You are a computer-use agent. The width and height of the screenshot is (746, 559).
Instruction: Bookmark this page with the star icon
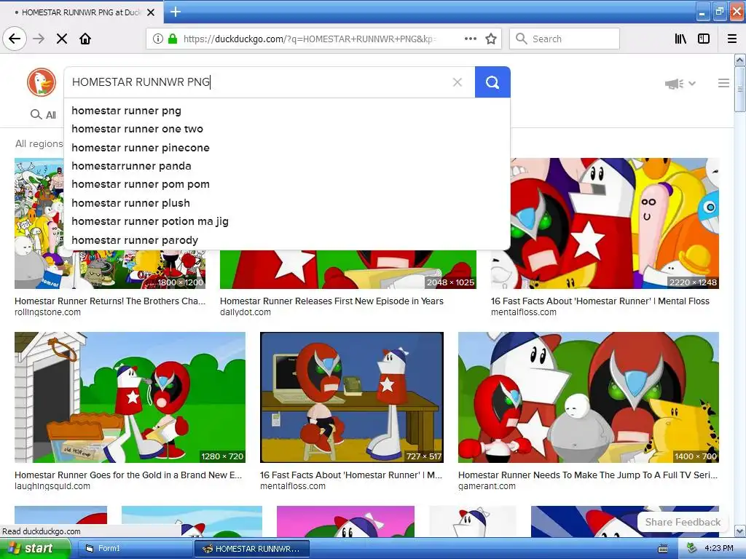point(491,39)
